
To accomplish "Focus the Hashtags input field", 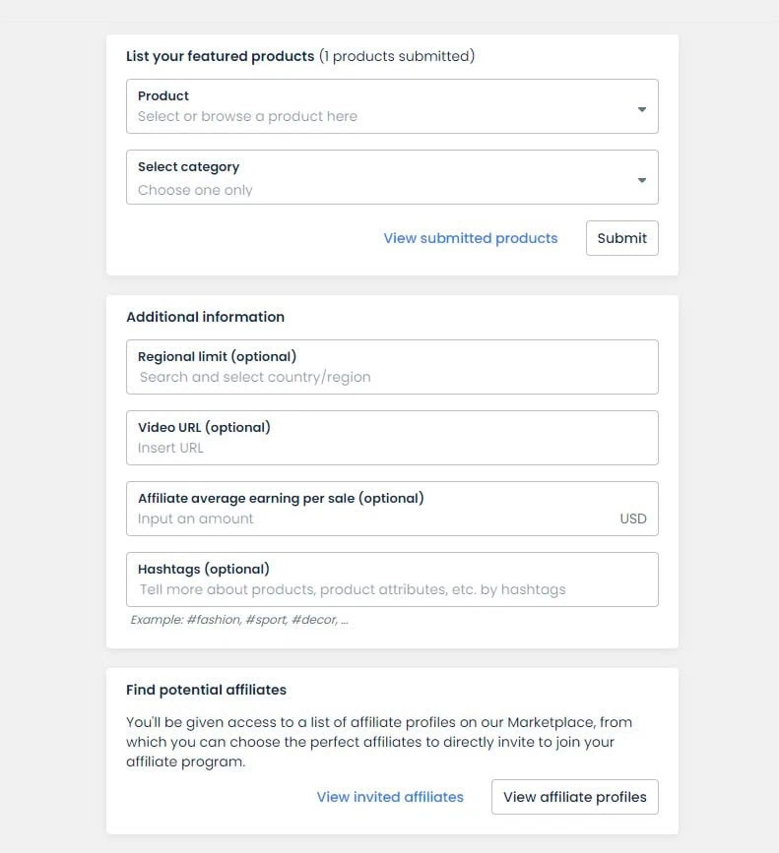I will point(392,579).
